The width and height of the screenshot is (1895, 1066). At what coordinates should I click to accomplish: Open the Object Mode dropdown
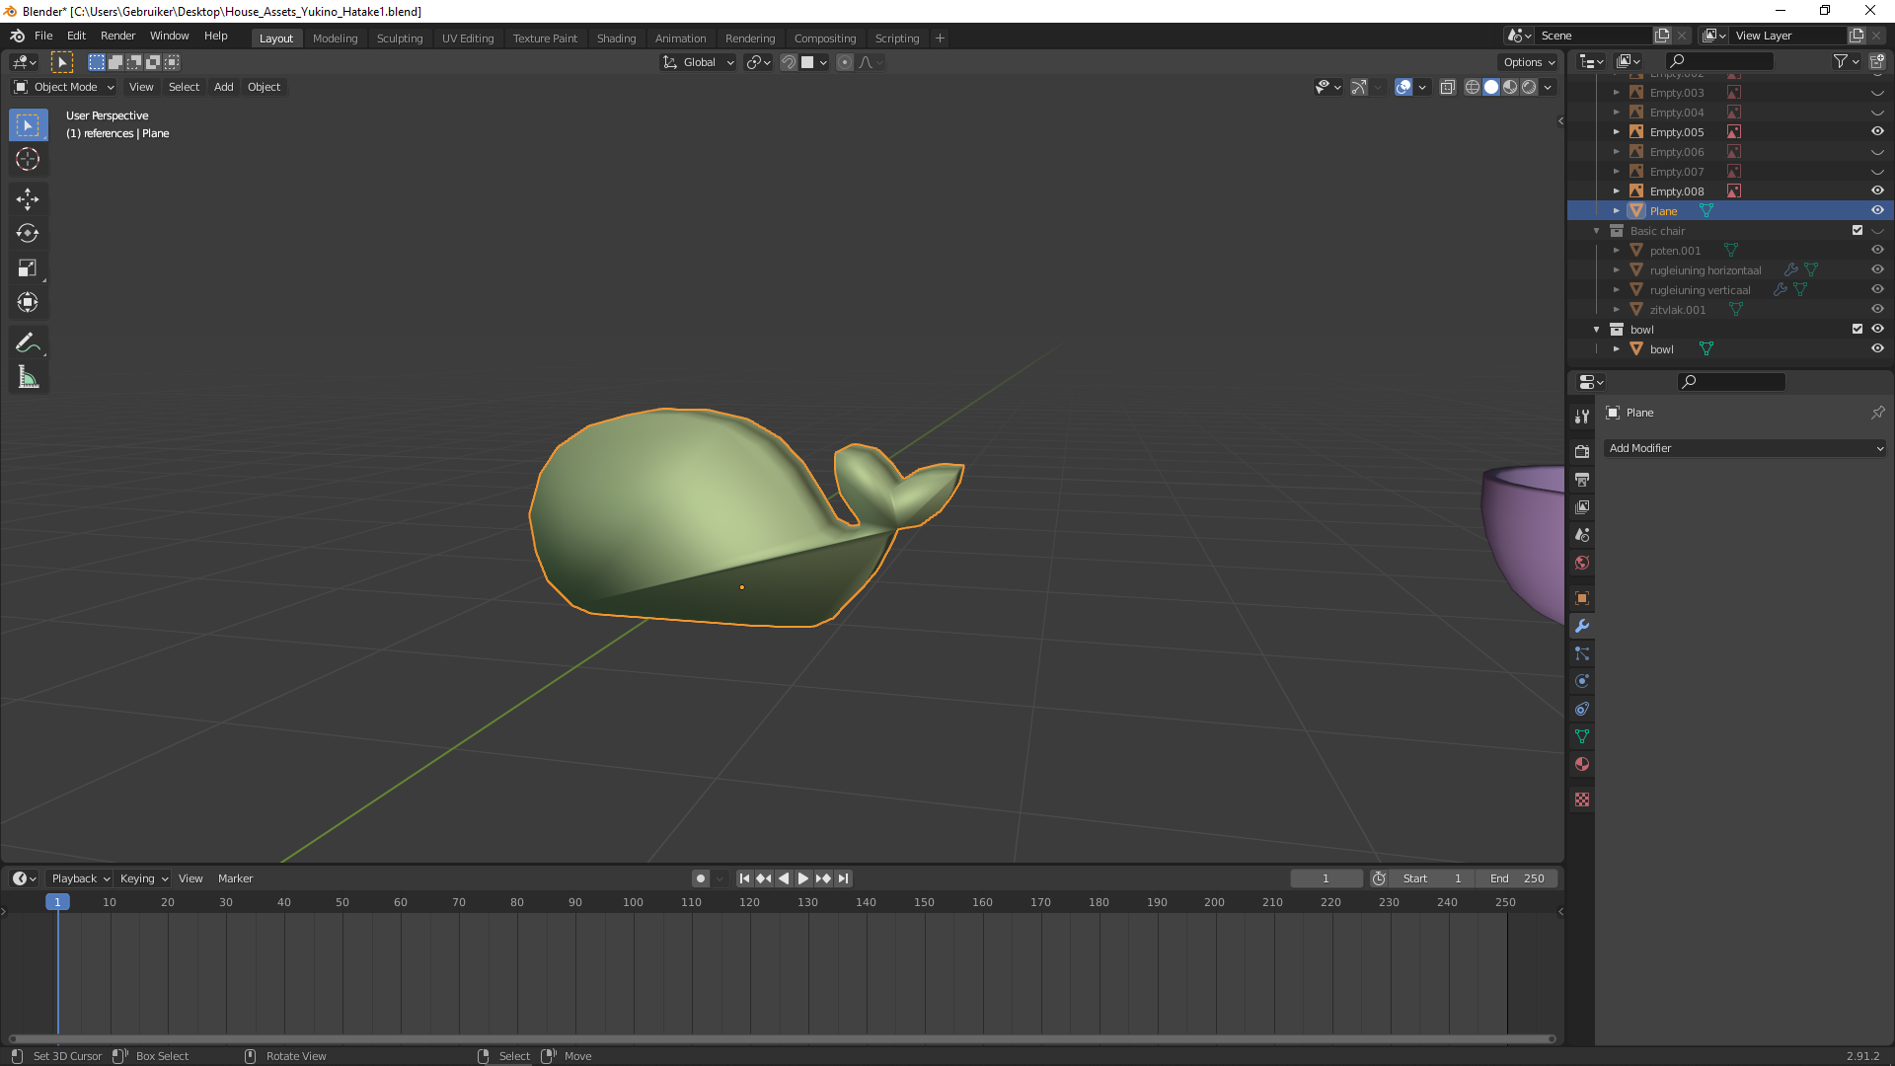(65, 87)
